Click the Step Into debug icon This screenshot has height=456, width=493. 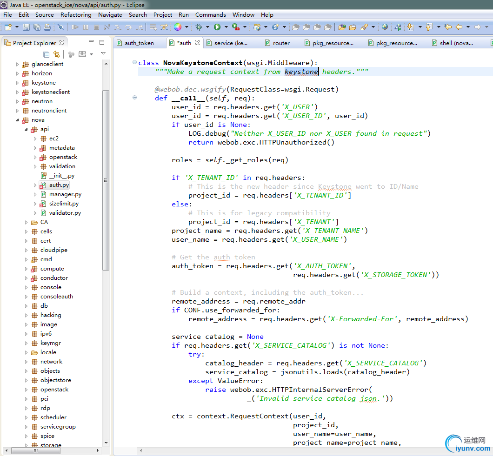[x=118, y=27]
